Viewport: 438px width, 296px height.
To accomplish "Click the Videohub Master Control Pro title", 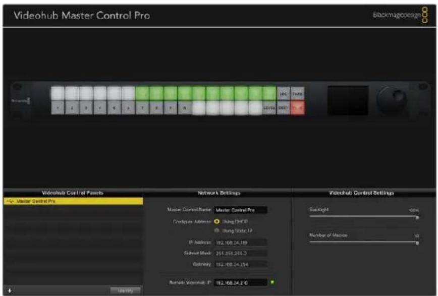I will [82, 15].
